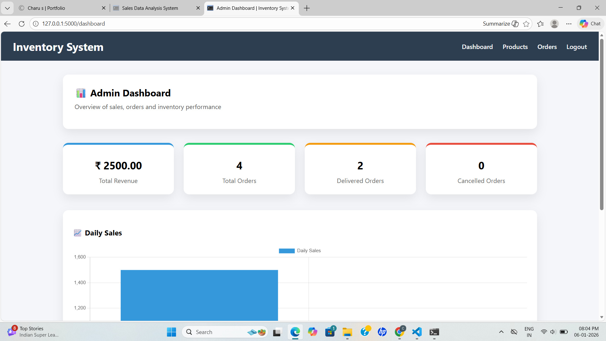Open Task View on taskbar
The width and height of the screenshot is (606, 341).
(277, 332)
